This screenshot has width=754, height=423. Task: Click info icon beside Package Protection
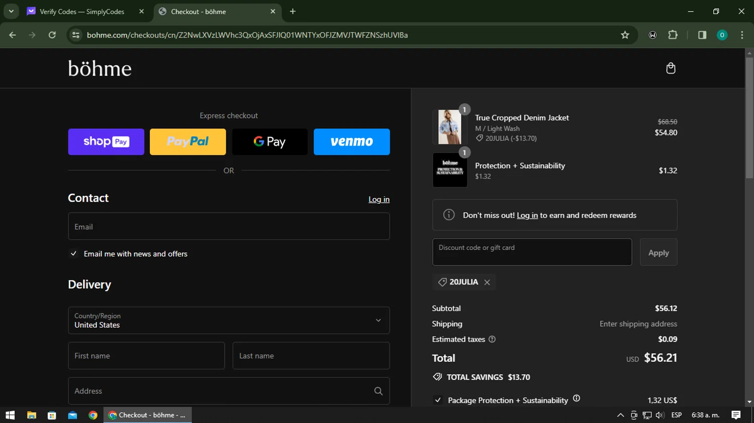click(577, 398)
